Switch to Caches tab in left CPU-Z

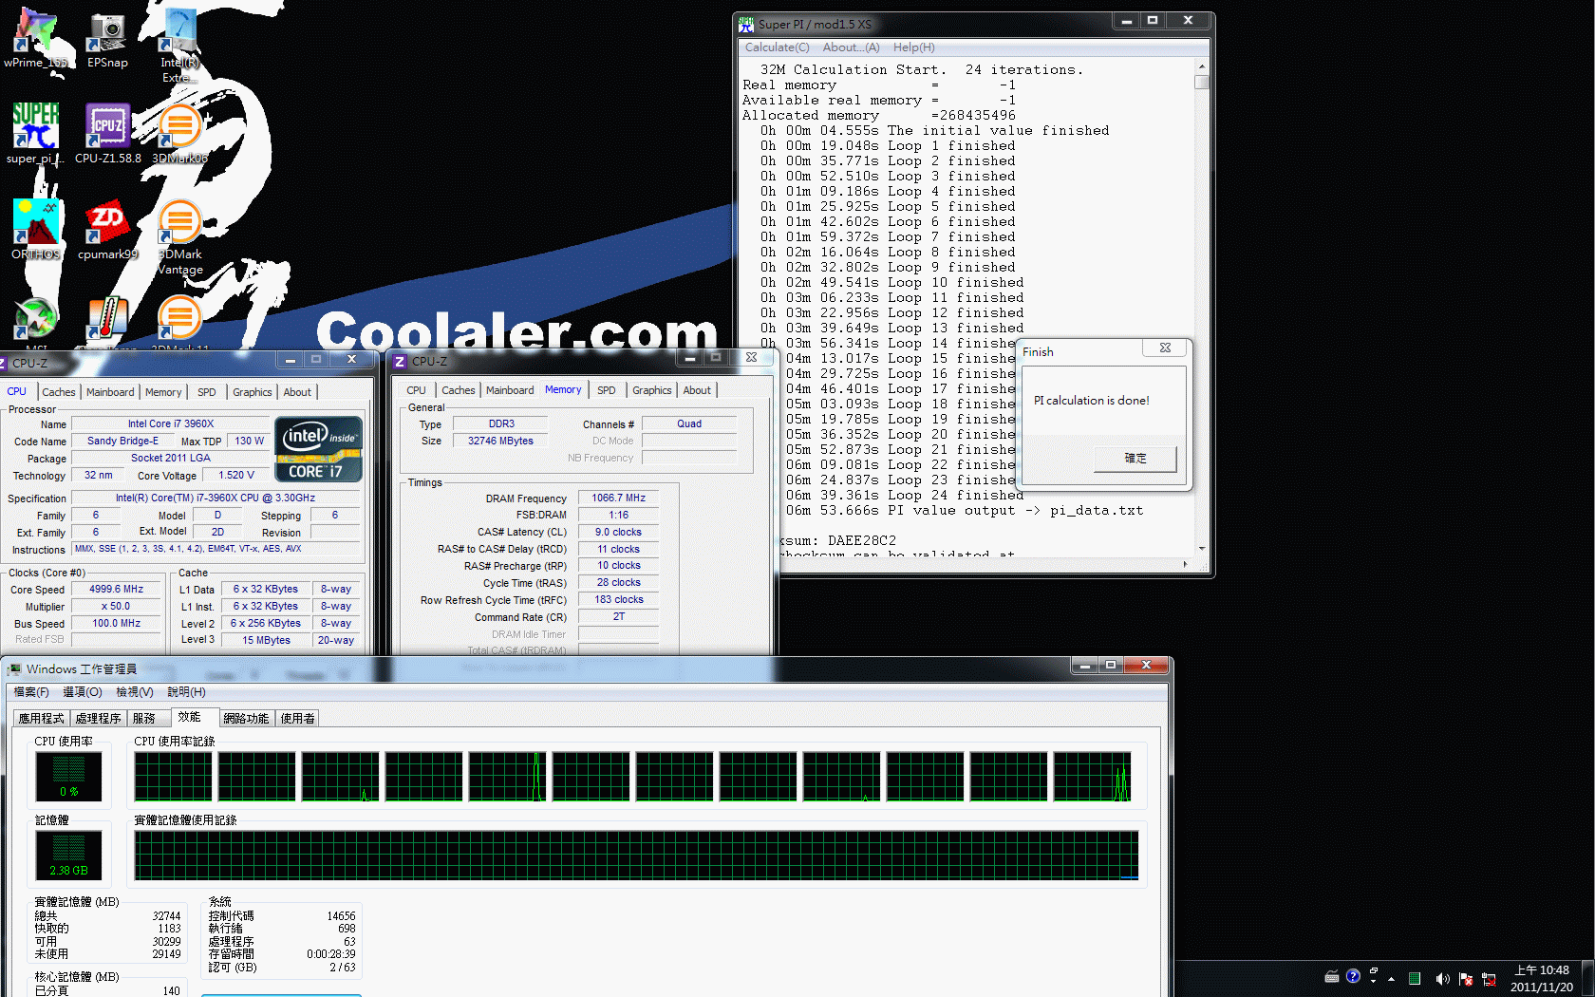coord(58,392)
